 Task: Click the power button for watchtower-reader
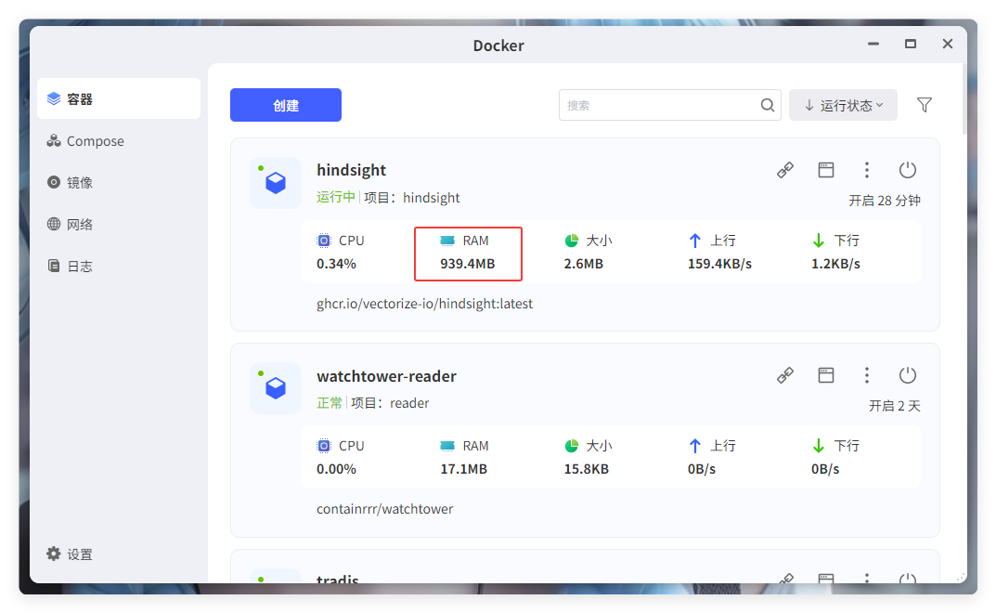point(908,375)
